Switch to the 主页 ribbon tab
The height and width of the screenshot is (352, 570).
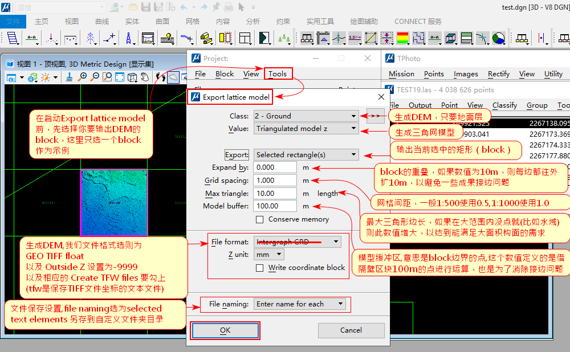coord(42,22)
